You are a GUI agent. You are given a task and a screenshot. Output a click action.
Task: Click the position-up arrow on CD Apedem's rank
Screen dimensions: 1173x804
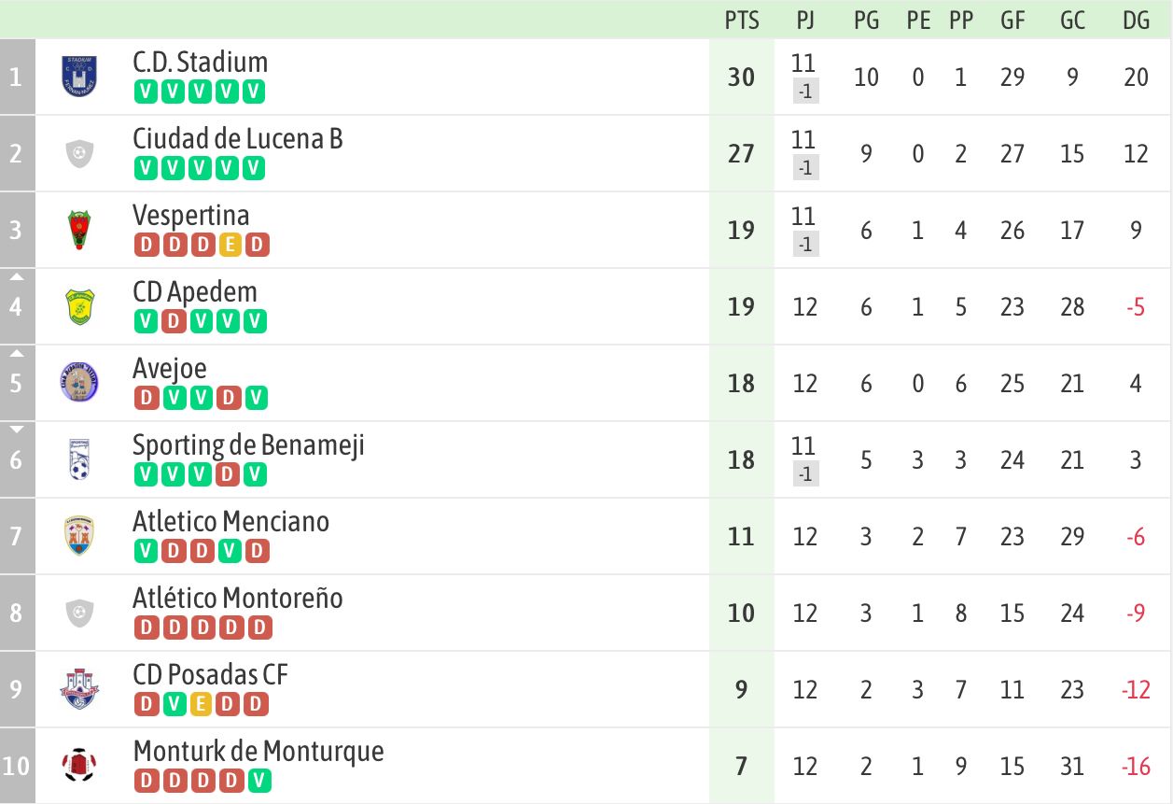(x=17, y=276)
